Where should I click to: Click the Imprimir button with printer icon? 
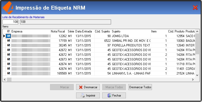pos(88,96)
